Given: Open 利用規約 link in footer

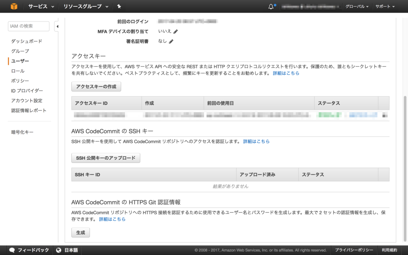Looking at the screenshot, I should [389, 250].
